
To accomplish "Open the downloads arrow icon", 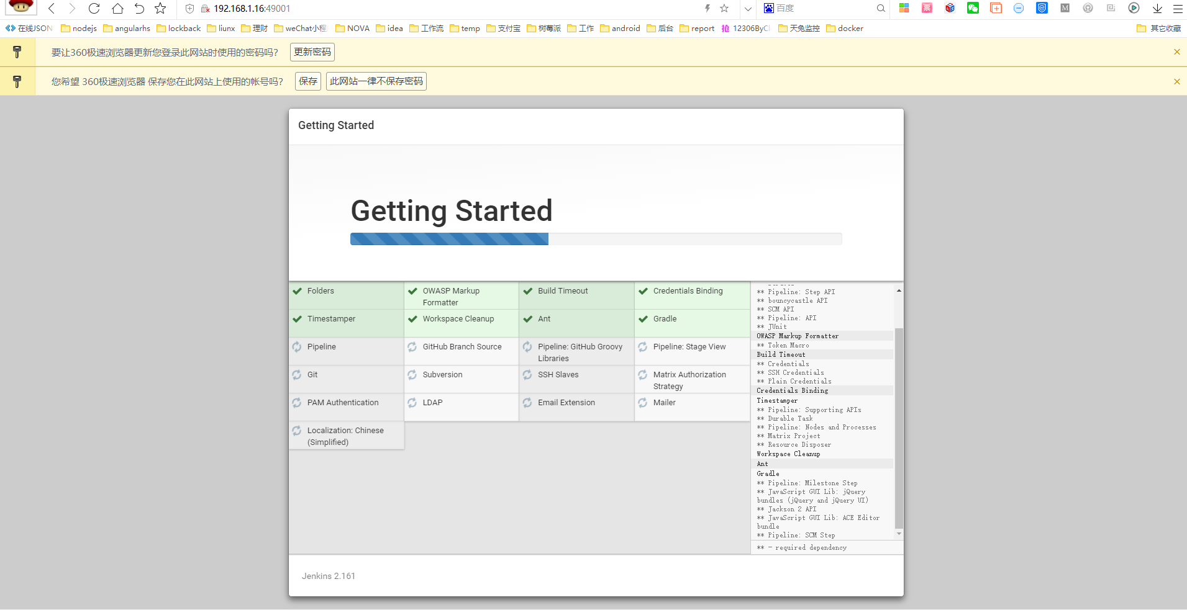I will (1157, 9).
